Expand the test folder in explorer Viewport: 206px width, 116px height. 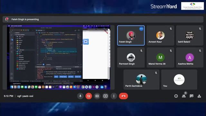tap(19, 54)
